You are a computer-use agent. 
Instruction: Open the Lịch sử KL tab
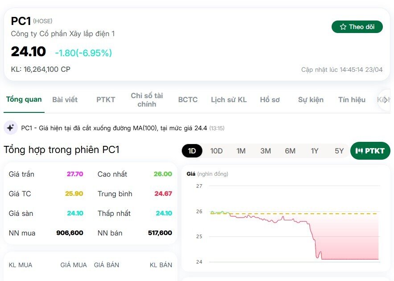click(229, 99)
